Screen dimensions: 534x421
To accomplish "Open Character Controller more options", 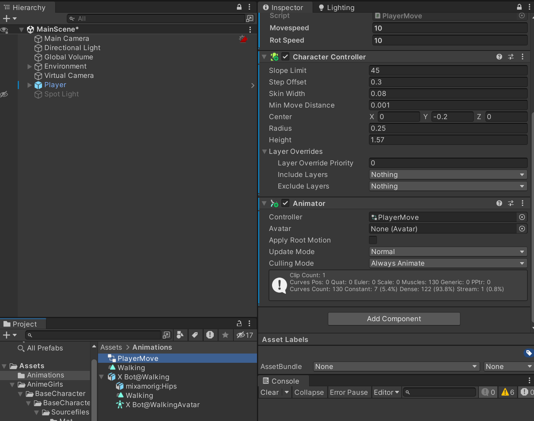I will click(523, 57).
